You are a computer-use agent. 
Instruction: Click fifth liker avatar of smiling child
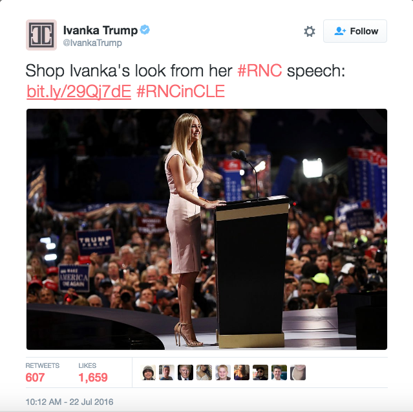click(x=223, y=372)
